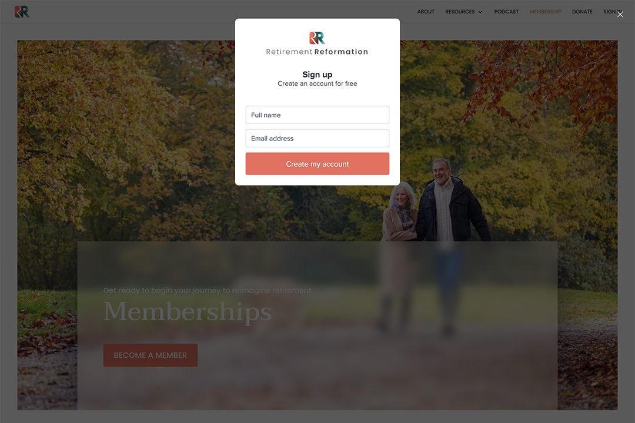This screenshot has width=635, height=423.
Task: Click the 'Get ready to begin your journey' tagline
Action: (x=208, y=291)
